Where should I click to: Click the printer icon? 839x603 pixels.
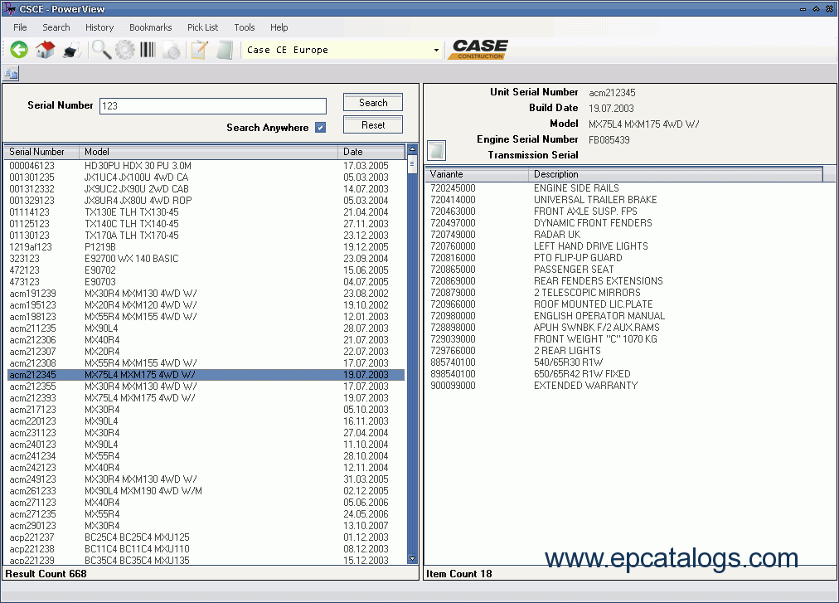click(71, 51)
